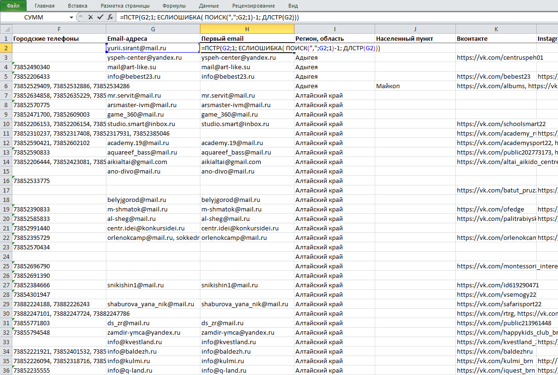
Task: Open Вид ribbon tab
Action: coord(293,6)
